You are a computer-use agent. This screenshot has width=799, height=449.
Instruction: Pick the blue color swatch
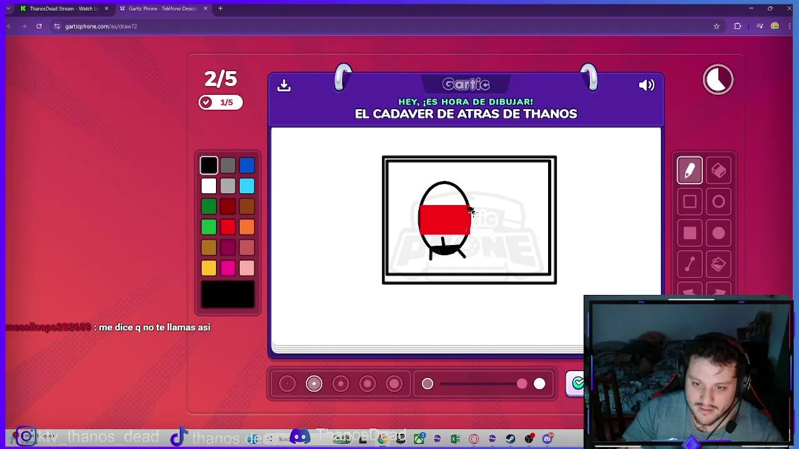pyautogui.click(x=247, y=165)
